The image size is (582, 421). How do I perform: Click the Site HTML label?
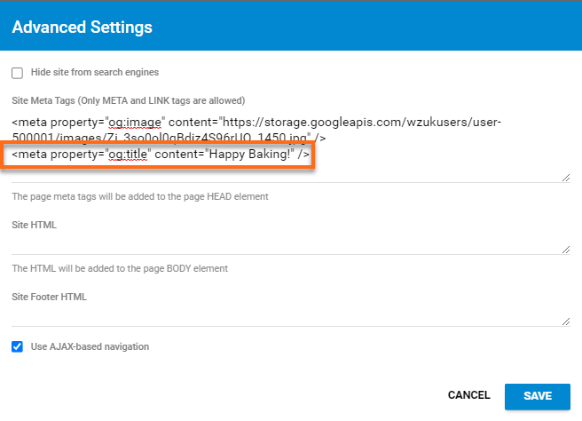point(34,225)
